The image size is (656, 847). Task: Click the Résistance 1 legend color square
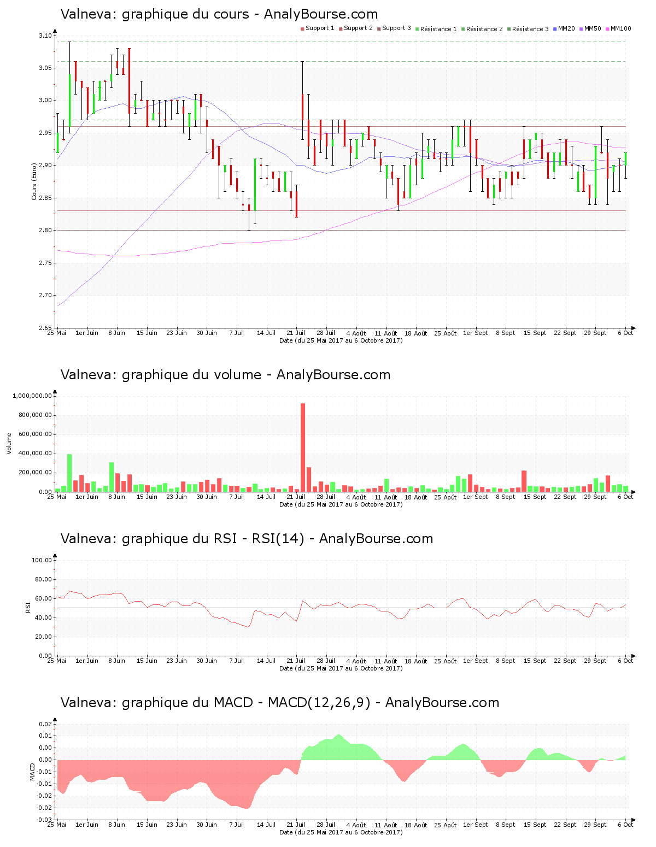click(x=417, y=28)
